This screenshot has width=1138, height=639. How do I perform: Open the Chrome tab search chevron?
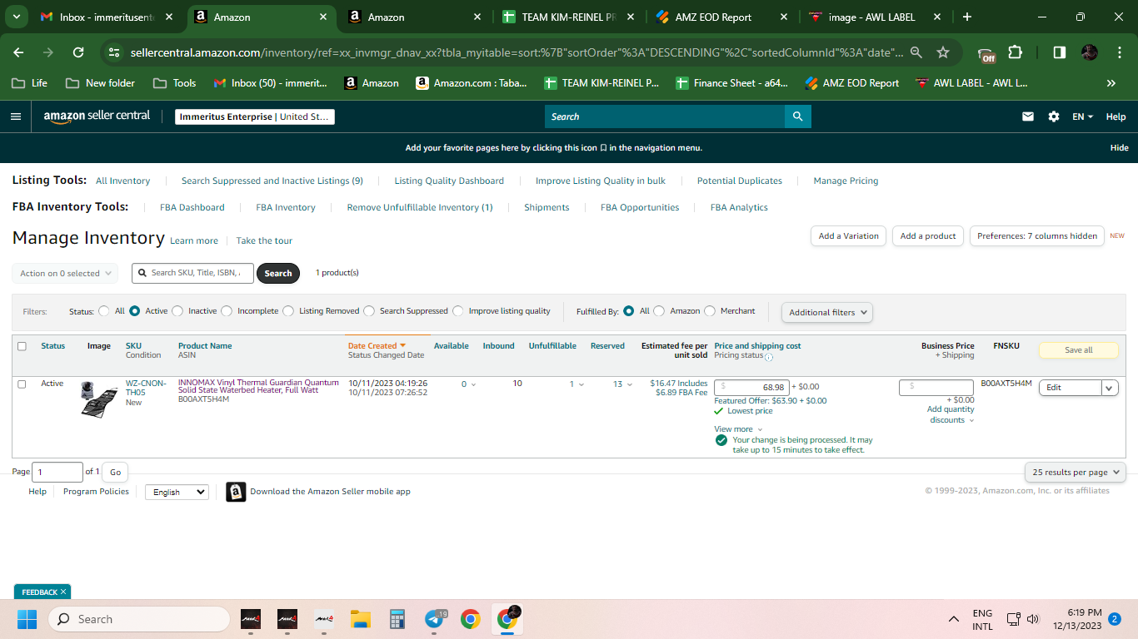pos(18,17)
